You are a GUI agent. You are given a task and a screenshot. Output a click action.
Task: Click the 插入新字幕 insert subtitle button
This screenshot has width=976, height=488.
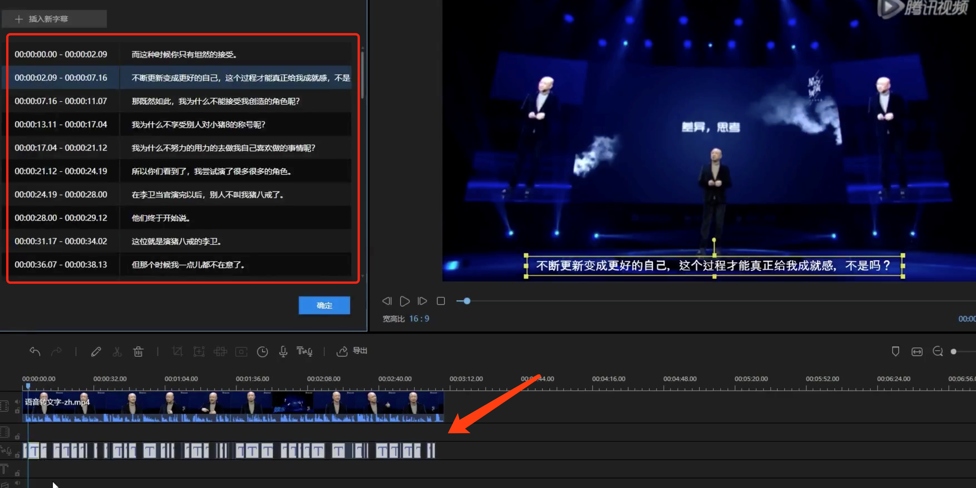pyautogui.click(x=54, y=19)
